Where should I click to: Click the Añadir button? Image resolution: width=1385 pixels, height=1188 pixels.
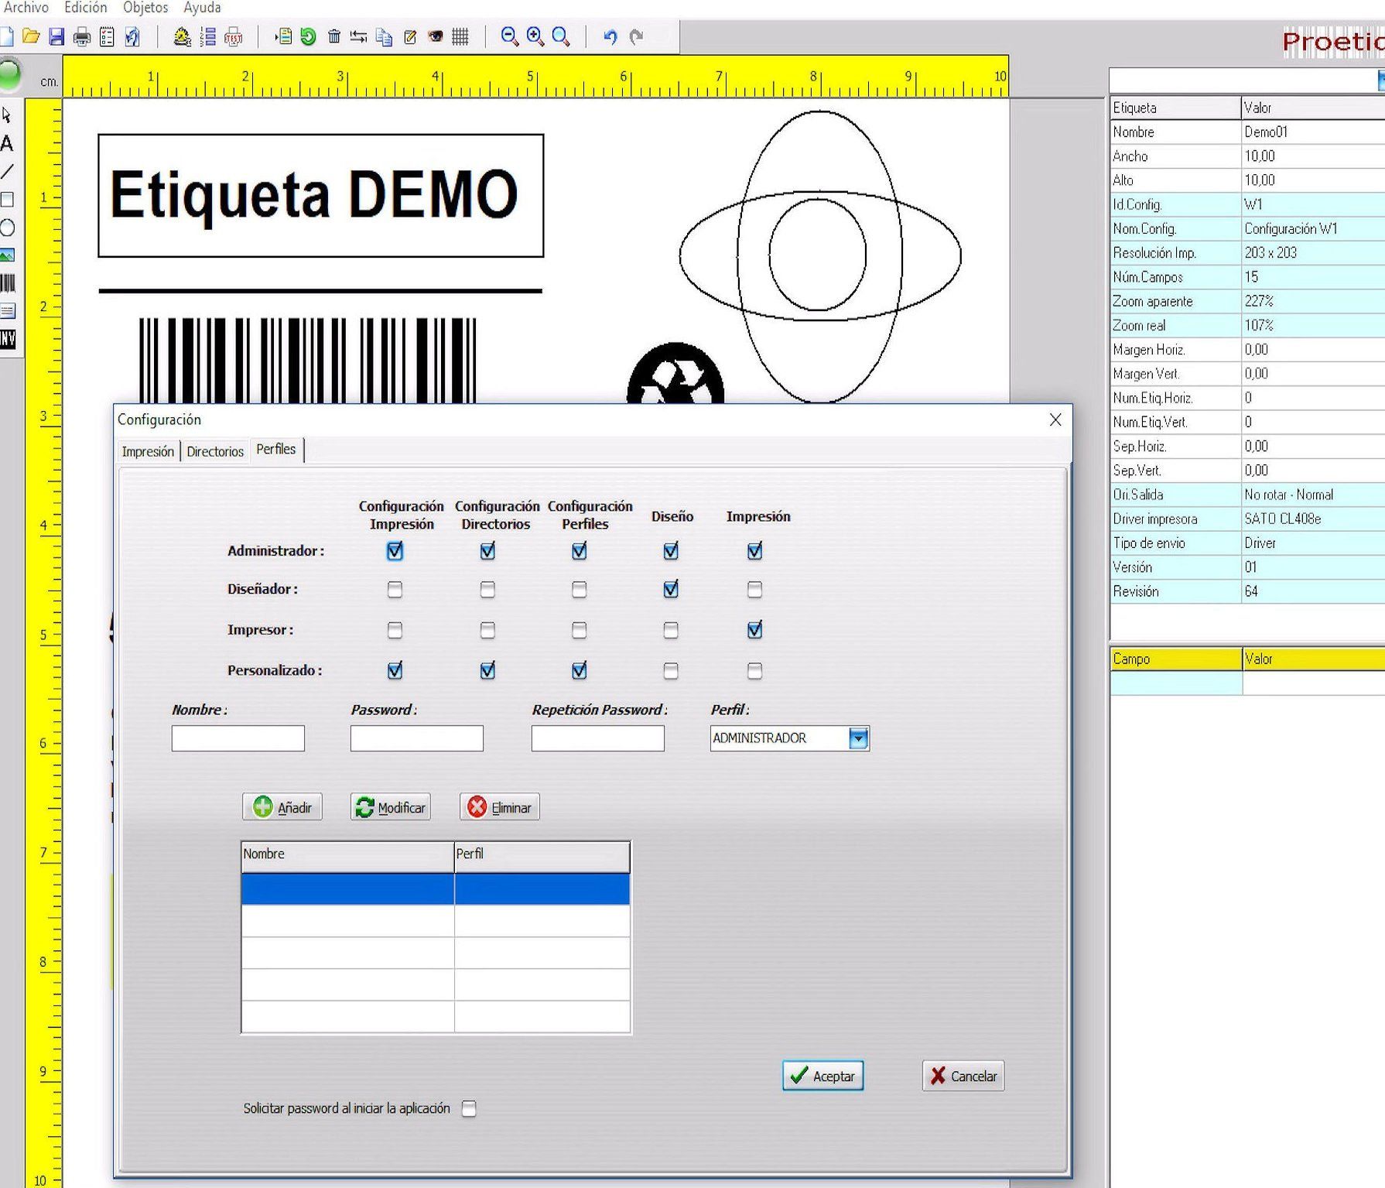(282, 807)
